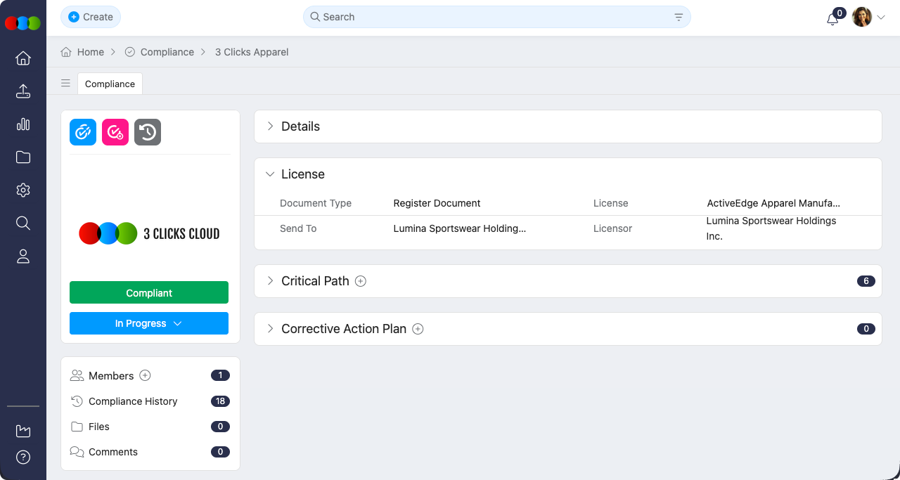Image resolution: width=900 pixels, height=480 pixels.
Task: Go to Compliance breadcrumb link
Action: coord(167,52)
